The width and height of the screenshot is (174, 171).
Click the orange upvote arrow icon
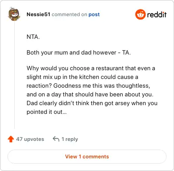pos(11,139)
